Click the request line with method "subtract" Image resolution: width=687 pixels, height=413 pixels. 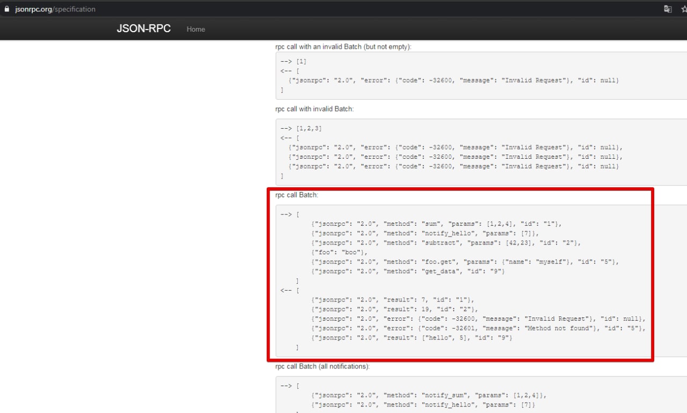pyautogui.click(x=446, y=243)
